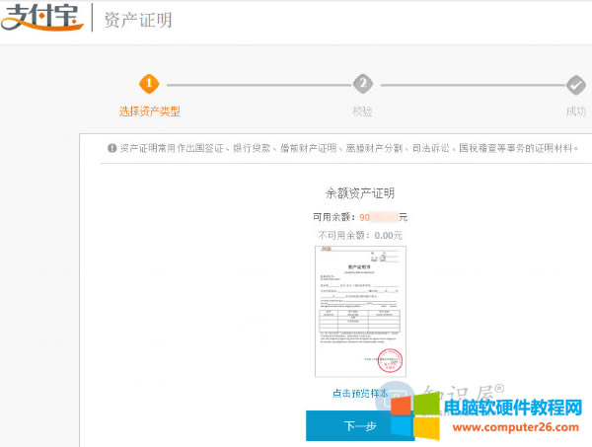Click the Alipay 支付宝 logo

click(41, 17)
